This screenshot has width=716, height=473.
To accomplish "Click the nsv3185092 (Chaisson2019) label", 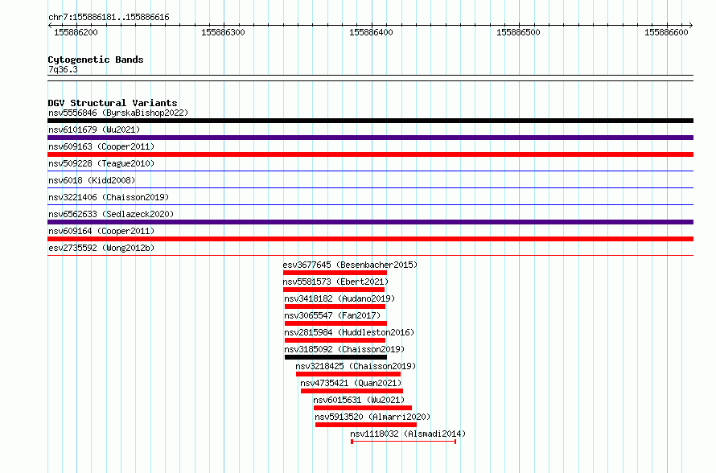I will click(x=344, y=349).
